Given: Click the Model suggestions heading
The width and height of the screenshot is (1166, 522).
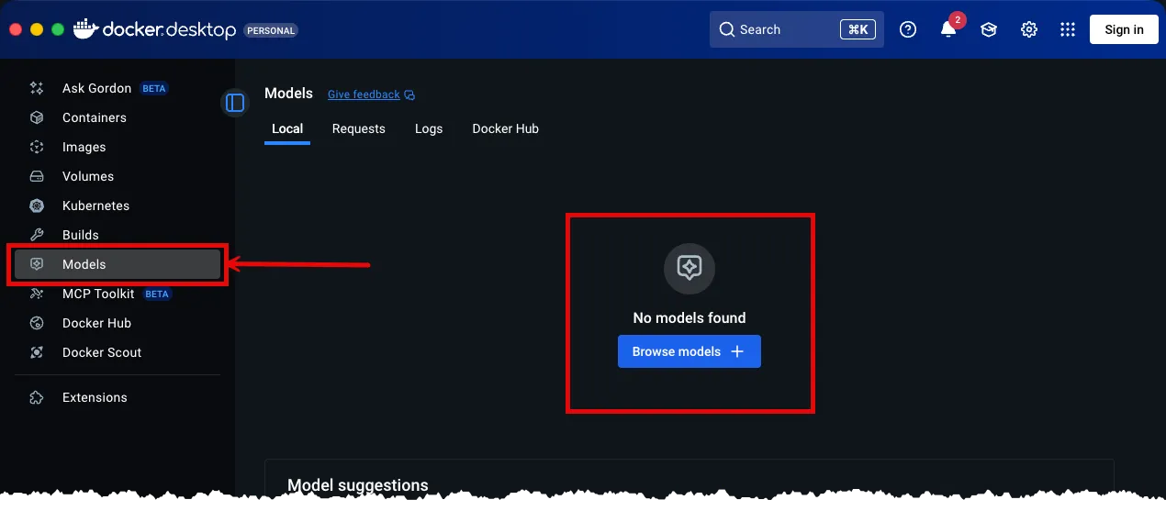Looking at the screenshot, I should pos(358,485).
